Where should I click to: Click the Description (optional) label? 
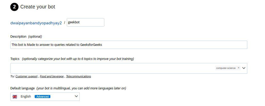tap(26, 36)
